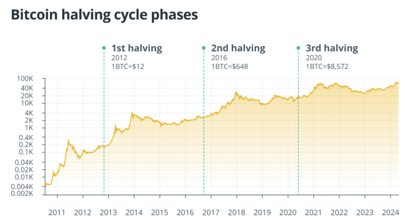Click the 0.002K y-axis label

[x=22, y=194]
